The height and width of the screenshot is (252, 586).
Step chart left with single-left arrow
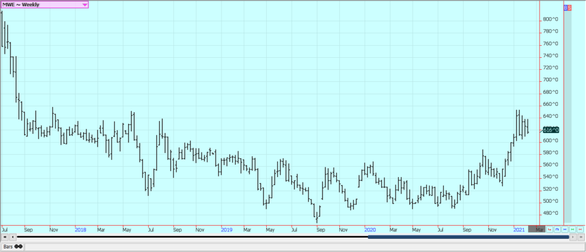pos(13,237)
